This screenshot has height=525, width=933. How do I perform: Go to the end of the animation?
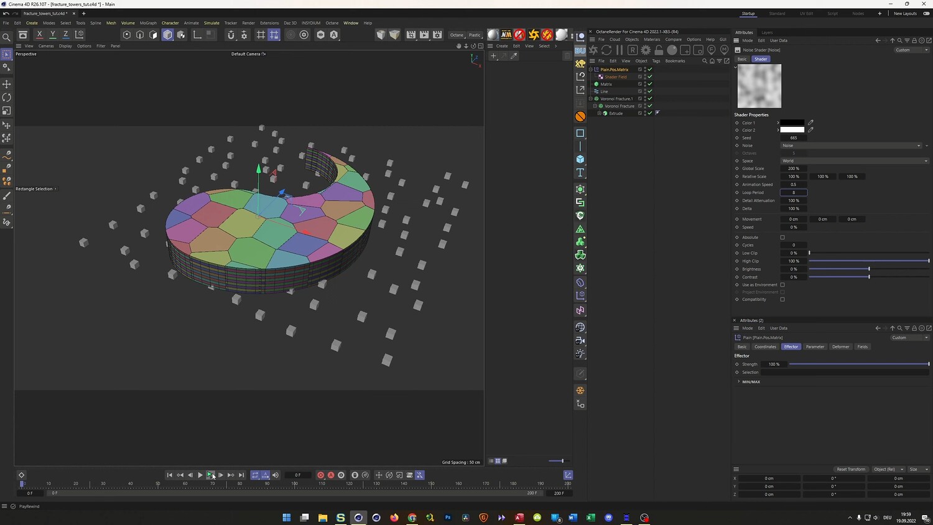click(x=241, y=475)
